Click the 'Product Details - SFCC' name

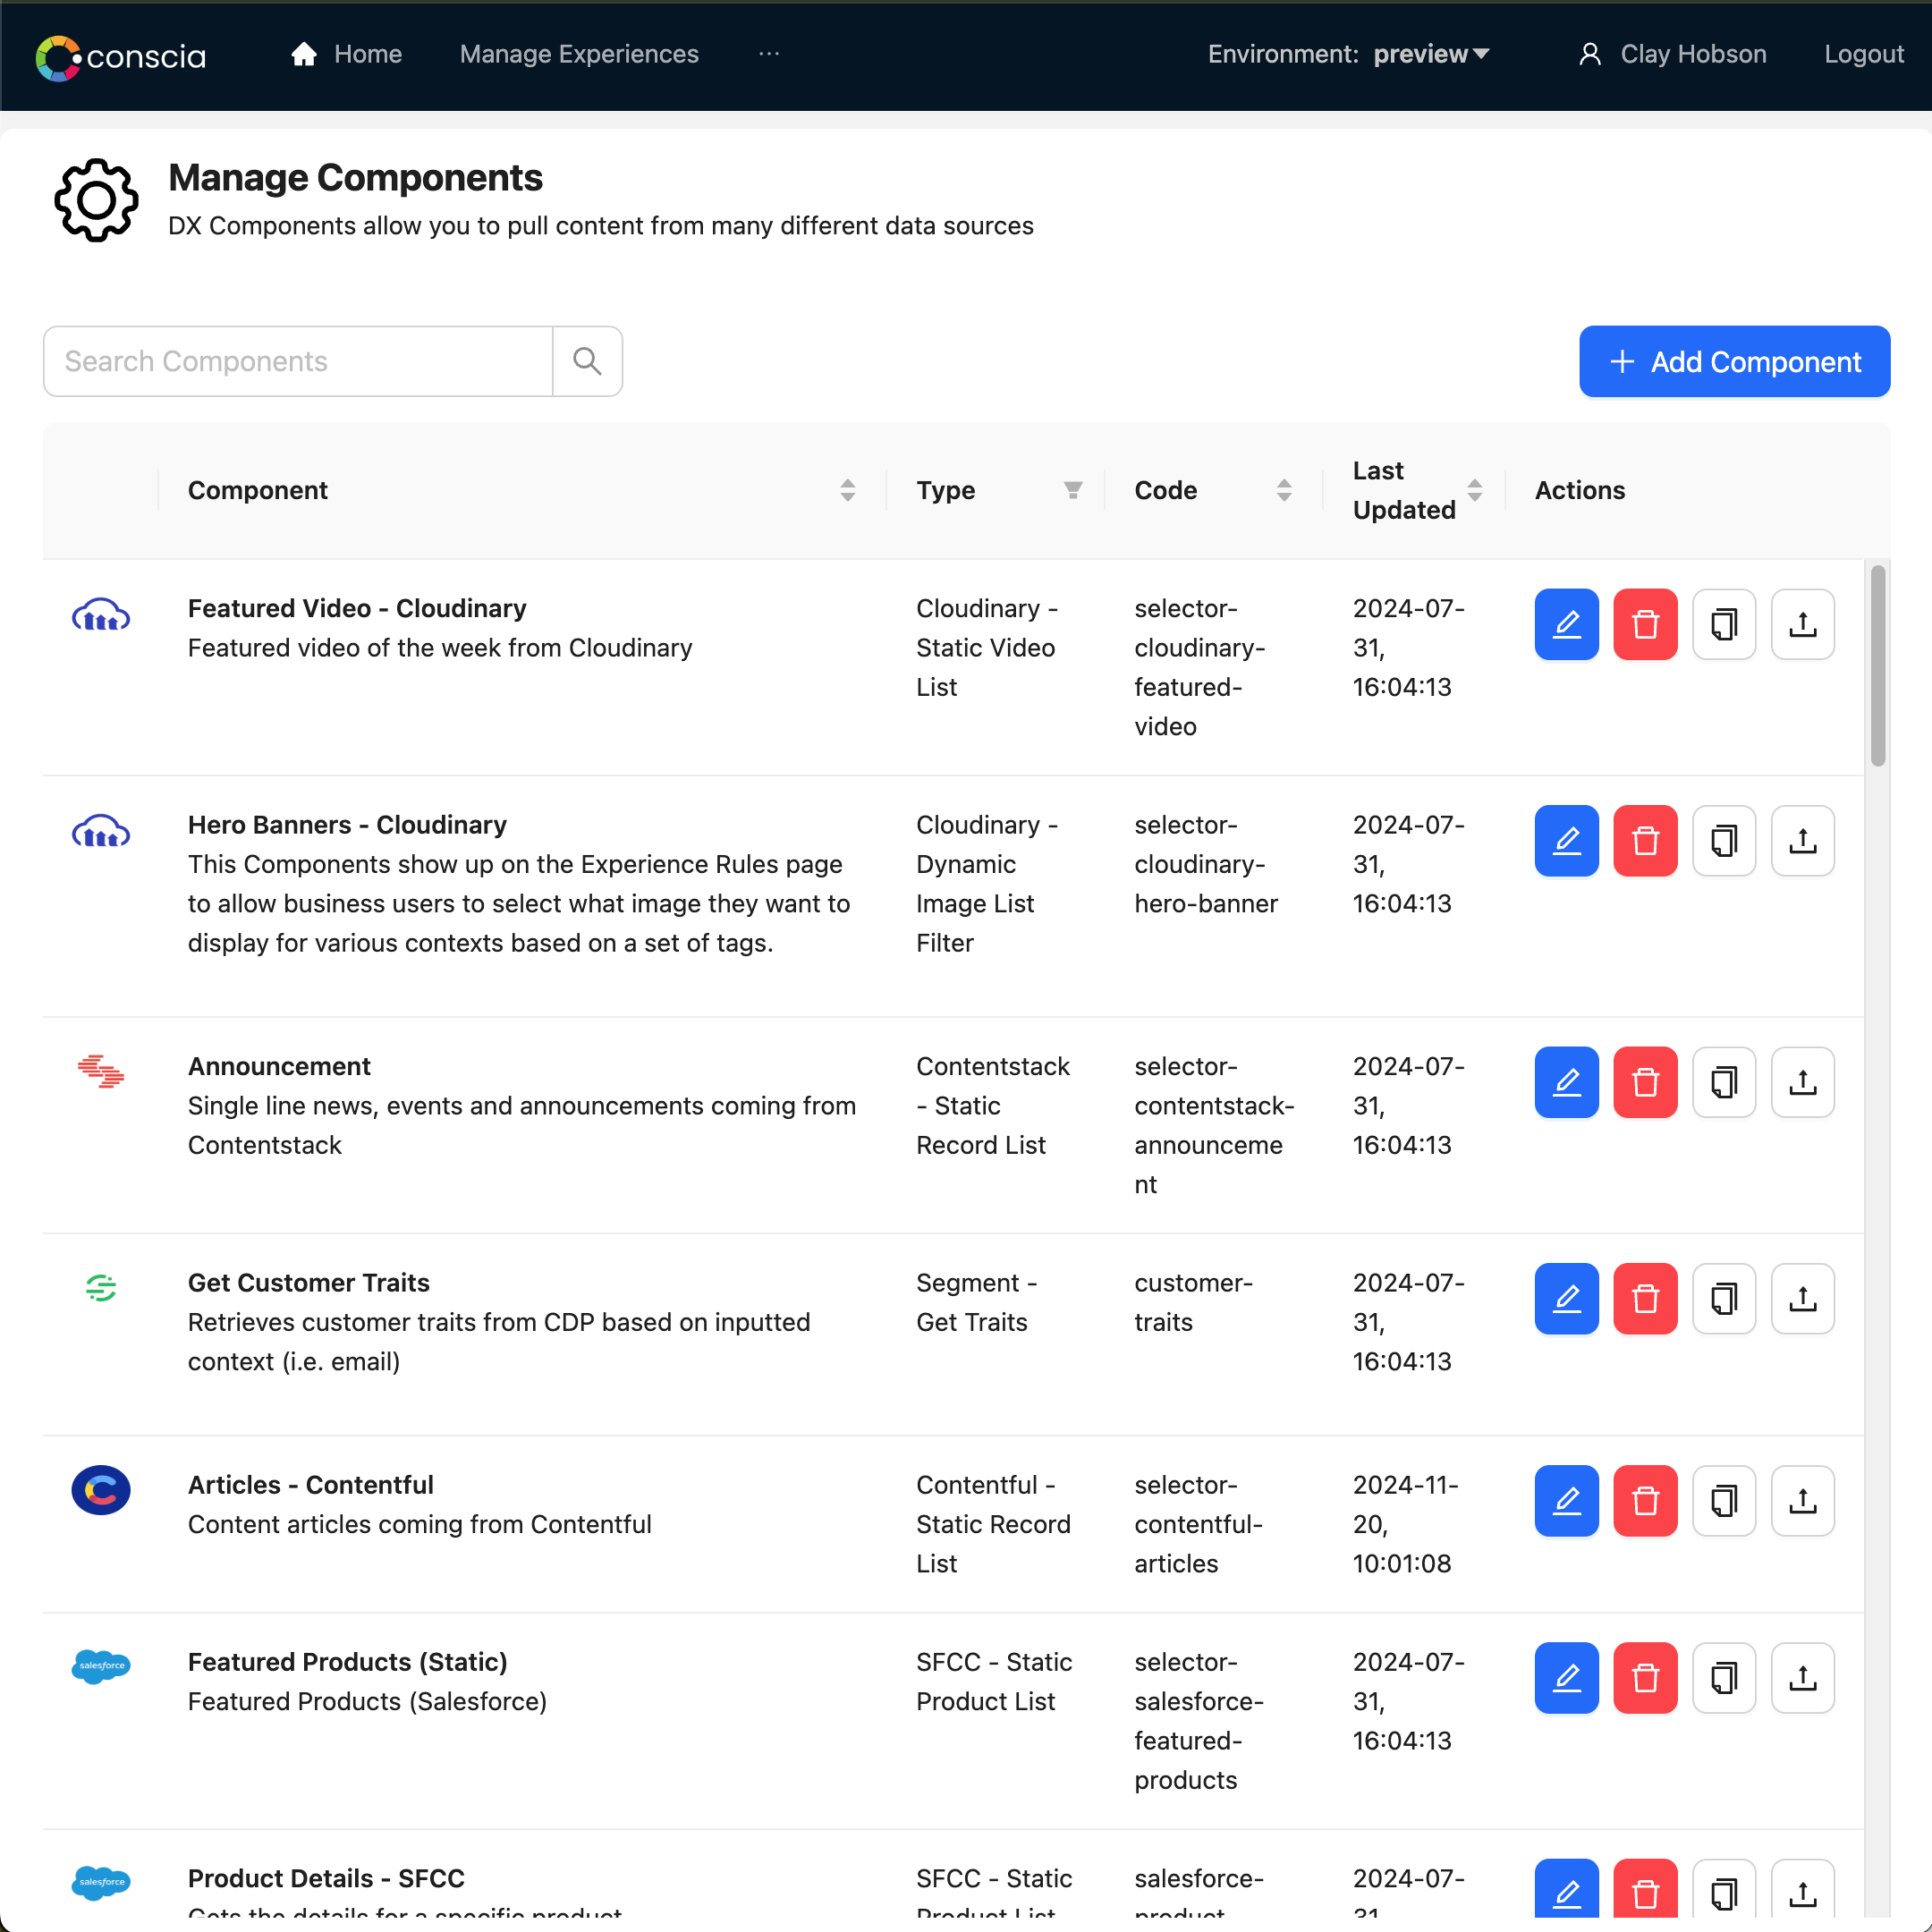click(326, 1878)
